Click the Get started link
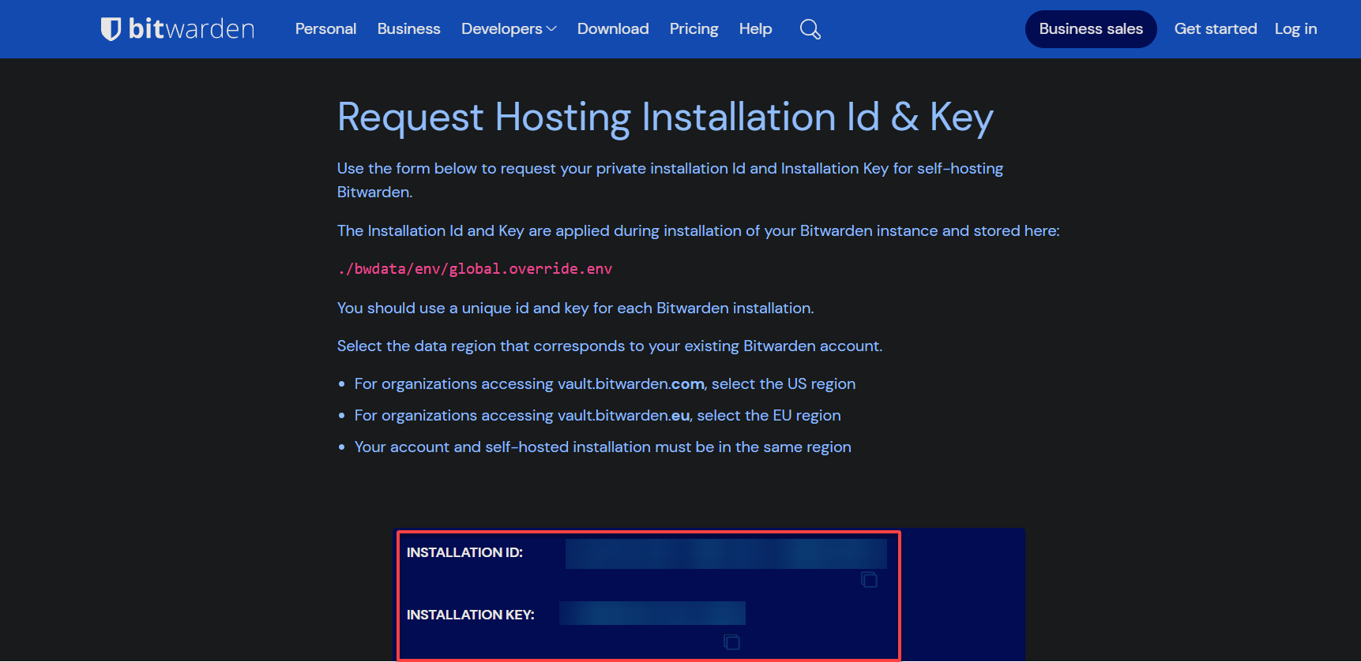 1216,29
